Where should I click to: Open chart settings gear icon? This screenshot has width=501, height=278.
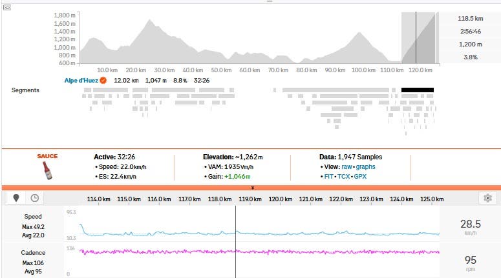click(x=487, y=198)
